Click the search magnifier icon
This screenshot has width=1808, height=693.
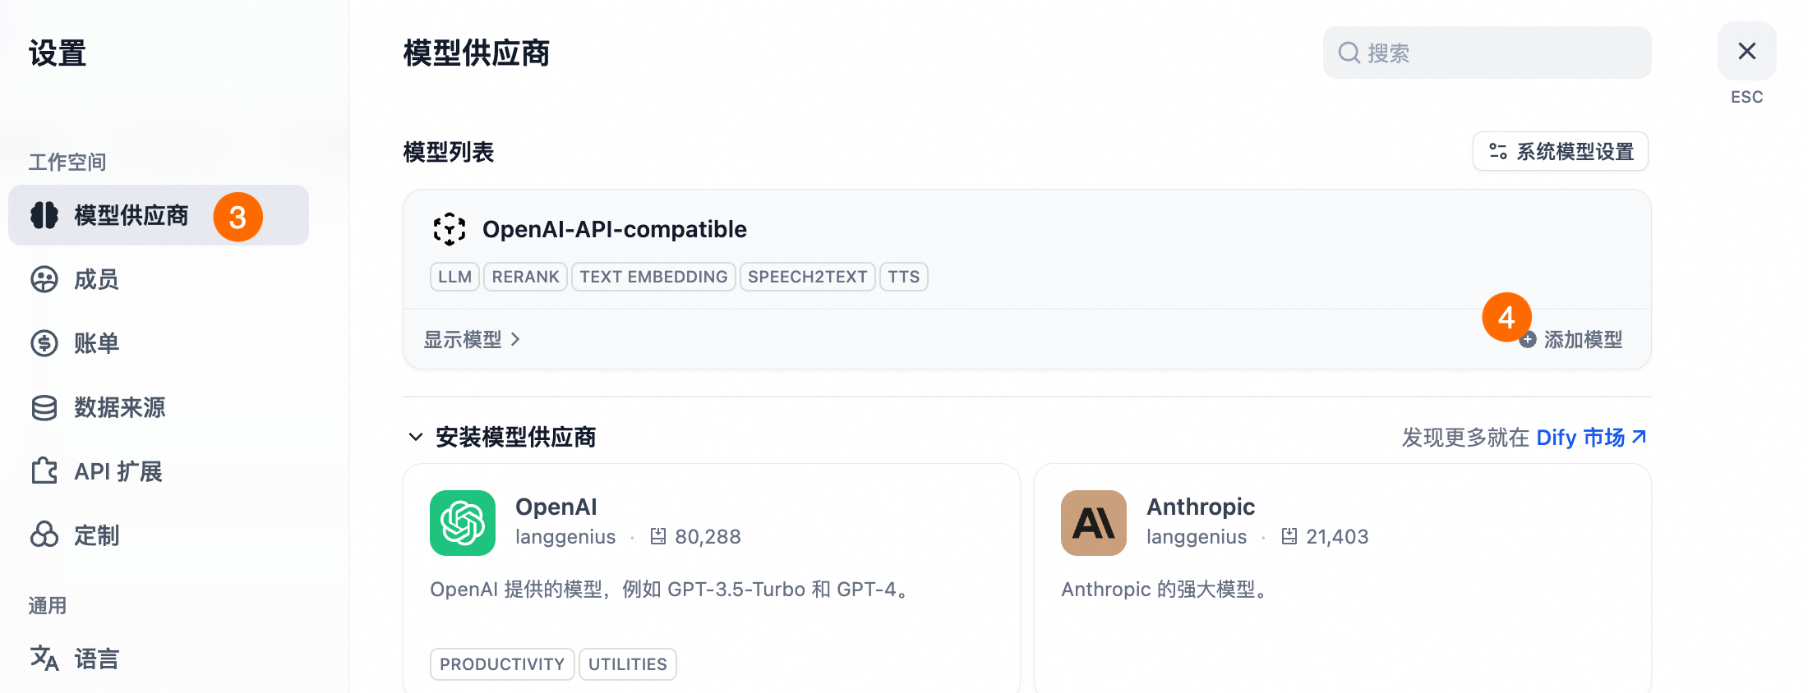point(1349,53)
